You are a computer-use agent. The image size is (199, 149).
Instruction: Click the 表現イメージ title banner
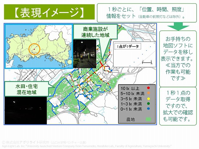point(49,12)
